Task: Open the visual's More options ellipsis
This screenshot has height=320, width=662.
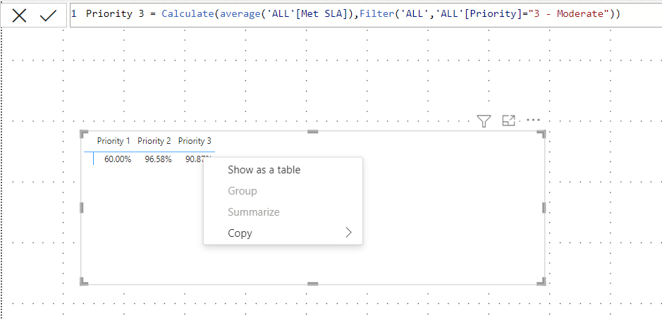Action: [533, 121]
